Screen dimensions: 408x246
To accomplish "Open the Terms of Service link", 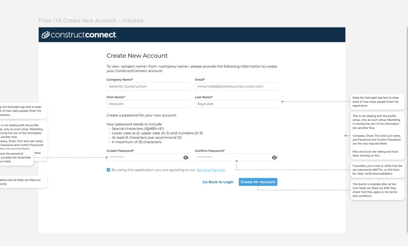I will (211, 170).
